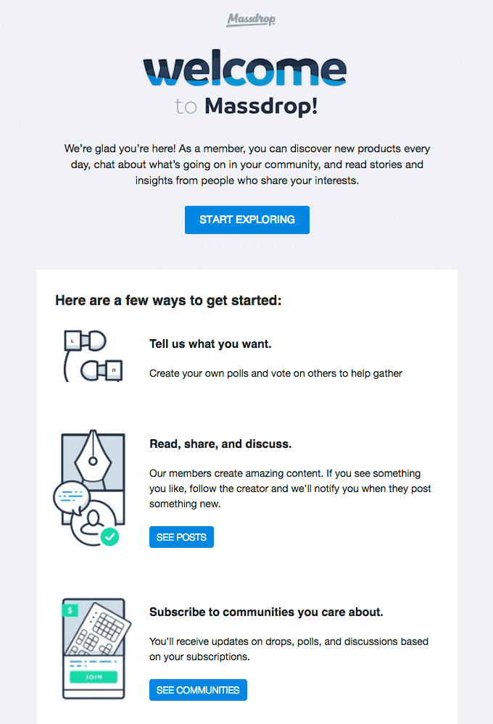The image size is (493, 724).
Task: Click the left earbud marked L
Action: (85, 341)
